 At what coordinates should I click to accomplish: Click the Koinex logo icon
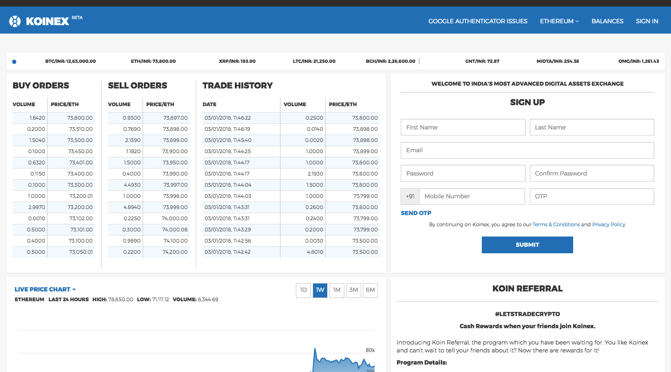click(x=15, y=21)
